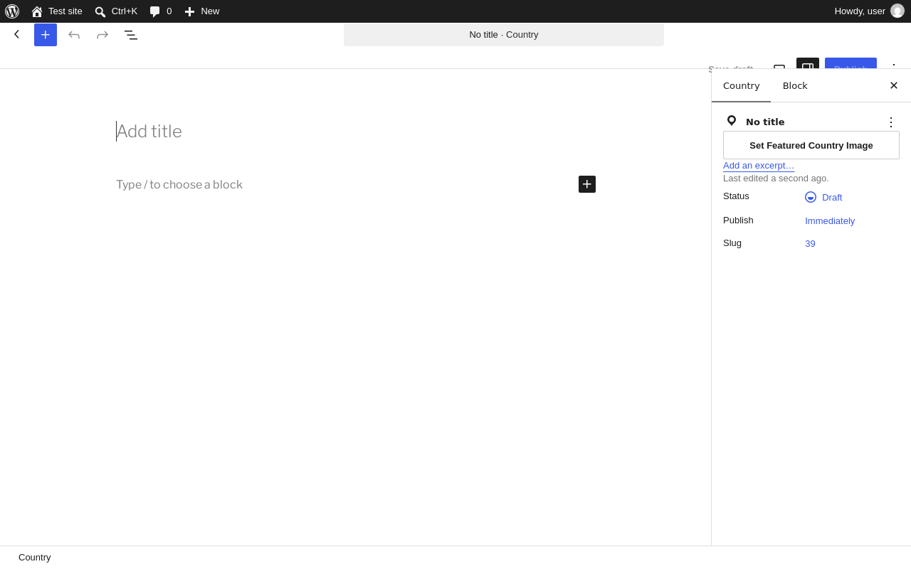The height and width of the screenshot is (569, 911).
Task: Go back using the left chevron icon
Action: click(17, 34)
